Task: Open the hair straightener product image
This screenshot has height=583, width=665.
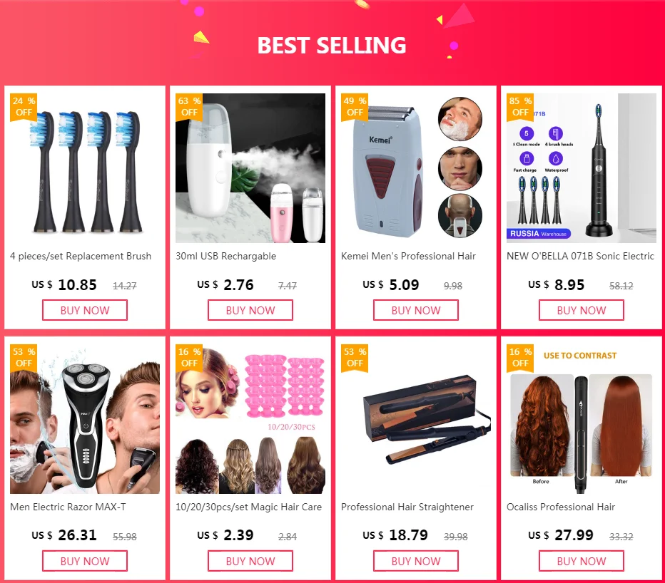Action: (x=416, y=419)
